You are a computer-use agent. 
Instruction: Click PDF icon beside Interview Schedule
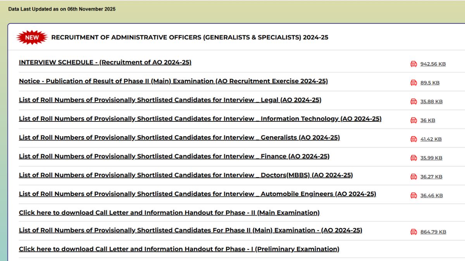(413, 64)
